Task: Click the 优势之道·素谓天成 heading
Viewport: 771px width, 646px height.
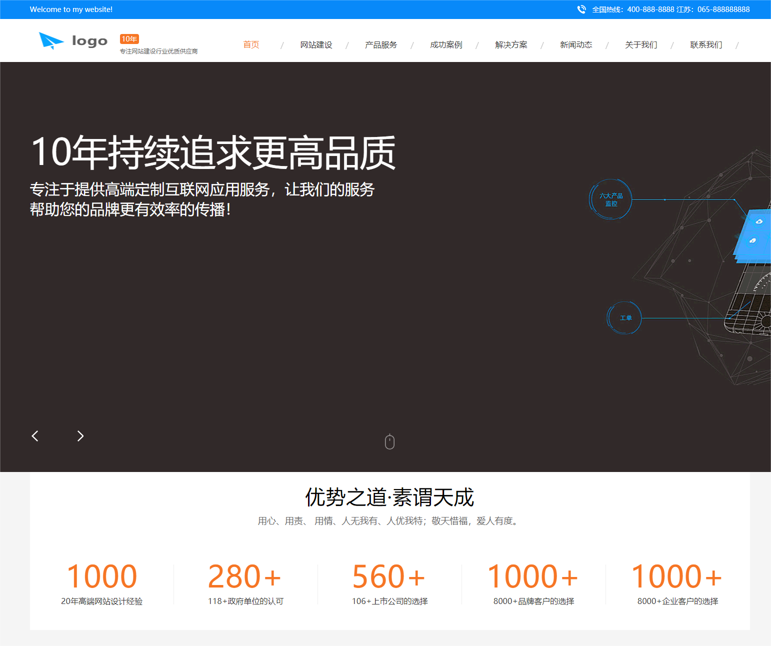Action: click(389, 497)
